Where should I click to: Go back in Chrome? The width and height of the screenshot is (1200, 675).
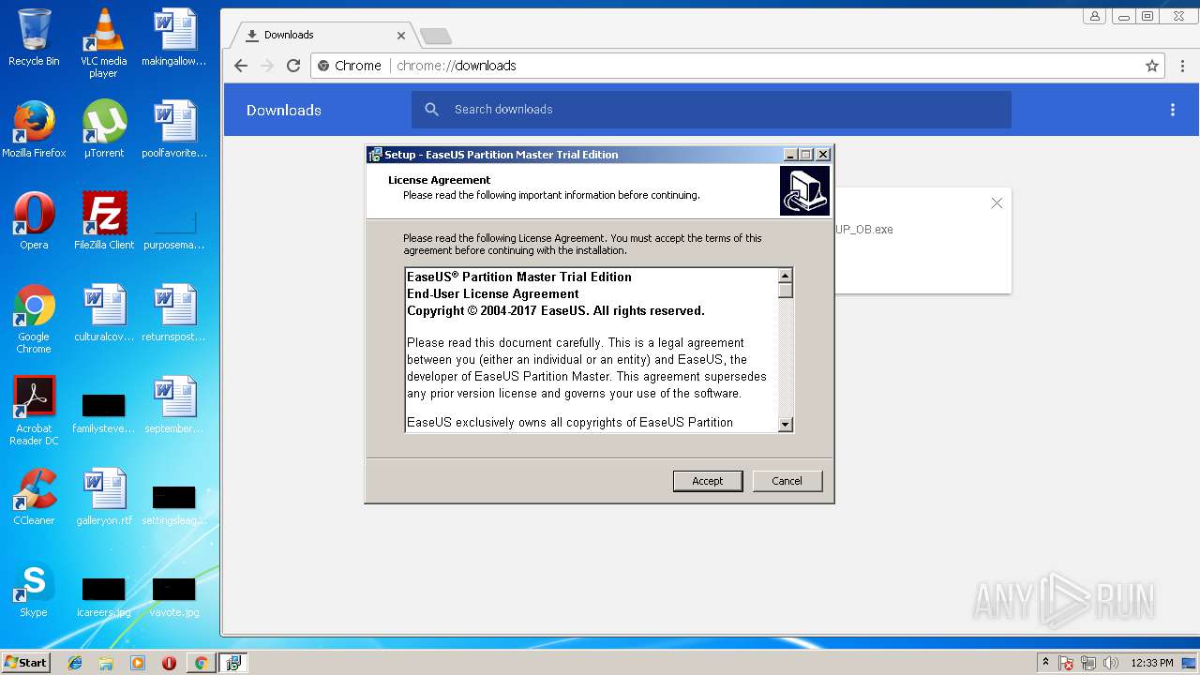pos(241,66)
